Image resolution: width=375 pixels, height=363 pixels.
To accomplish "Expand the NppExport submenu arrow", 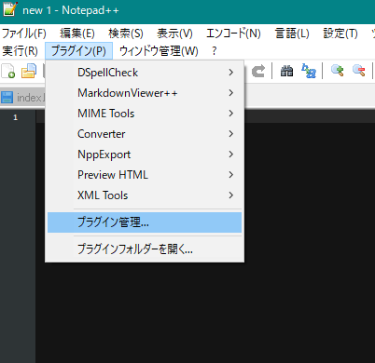I will point(230,155).
